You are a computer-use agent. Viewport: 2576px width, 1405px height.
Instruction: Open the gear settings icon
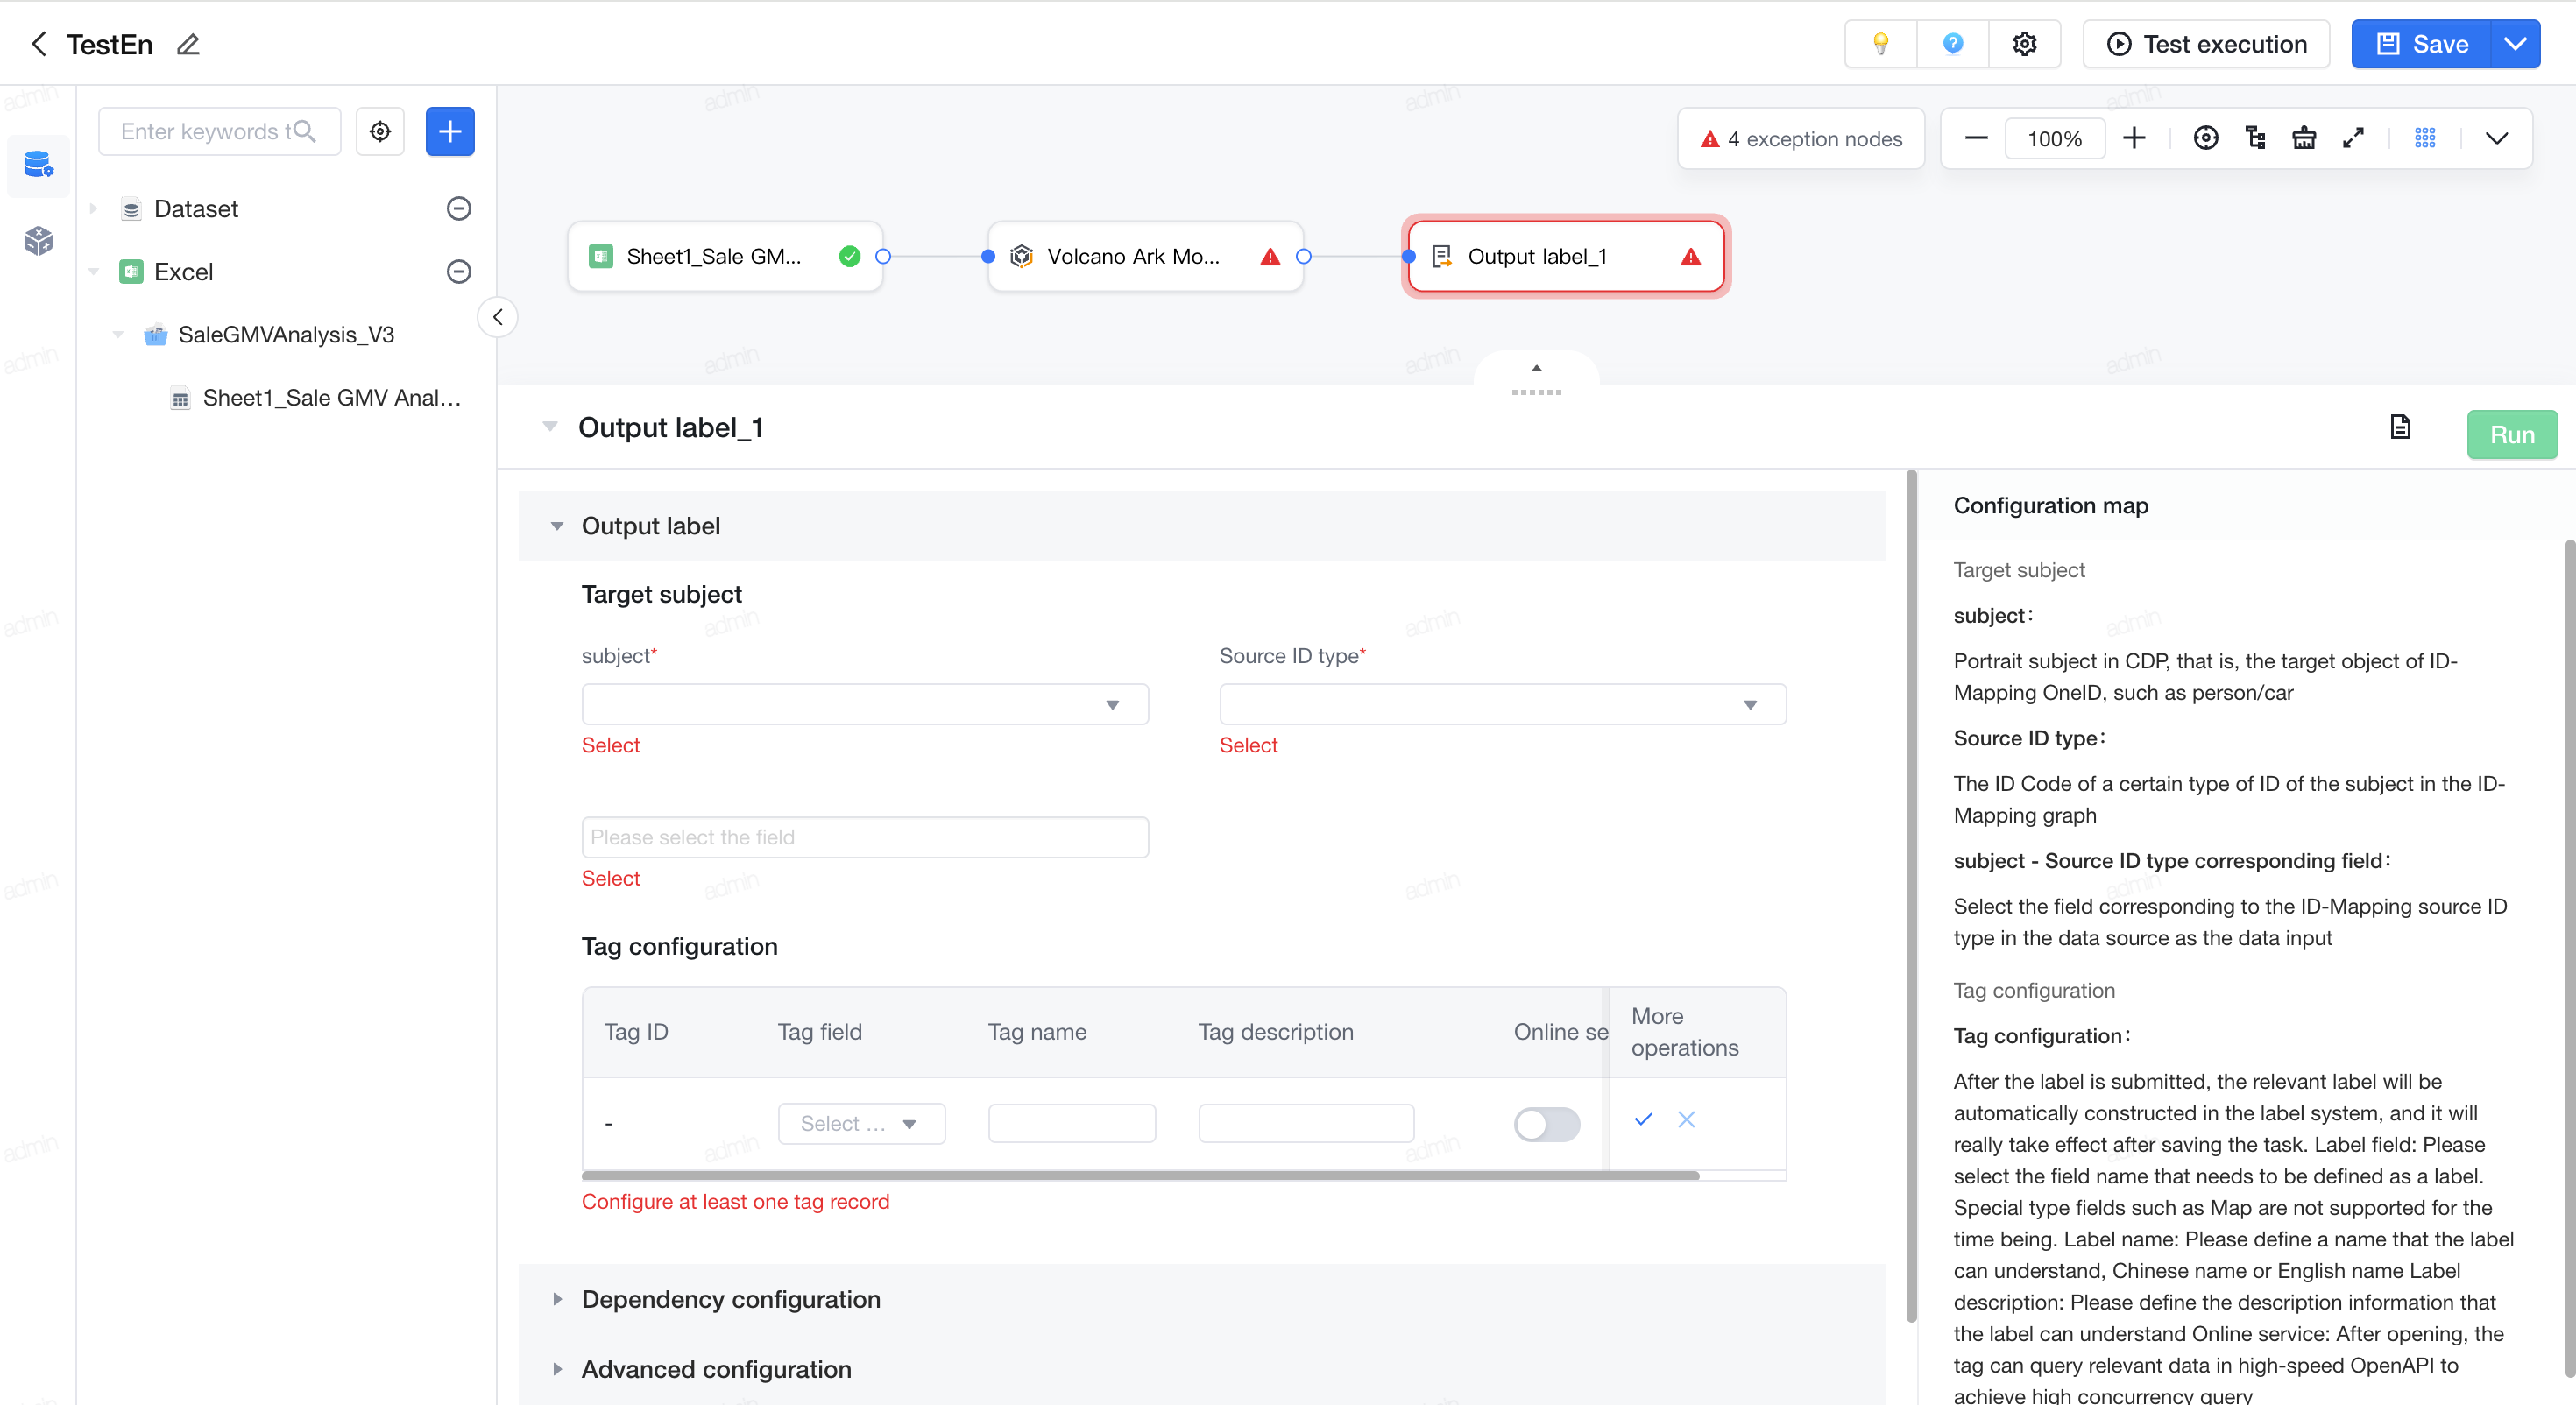(2025, 44)
